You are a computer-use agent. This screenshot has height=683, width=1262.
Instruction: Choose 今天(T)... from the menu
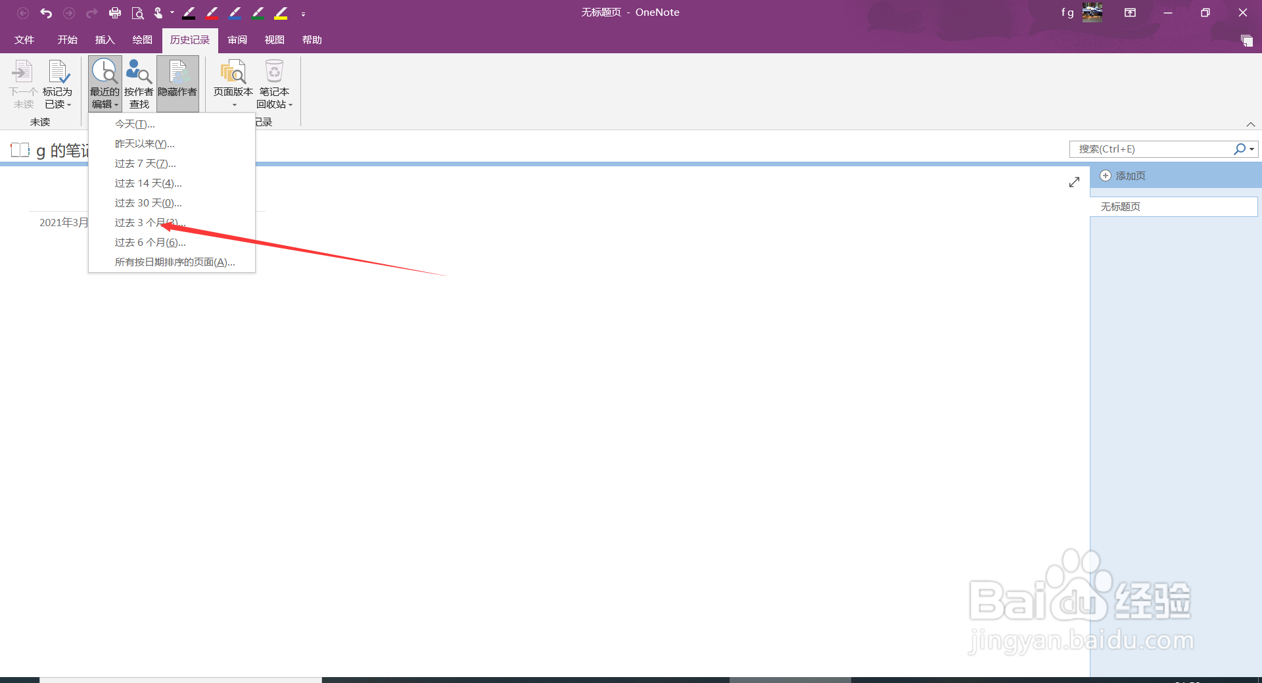(172, 124)
